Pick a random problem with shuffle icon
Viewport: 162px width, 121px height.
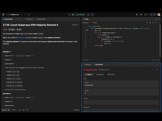29,15
